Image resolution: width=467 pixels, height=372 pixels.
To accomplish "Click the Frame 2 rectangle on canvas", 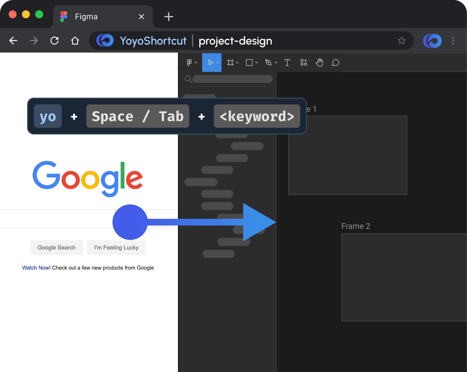I will point(404,277).
